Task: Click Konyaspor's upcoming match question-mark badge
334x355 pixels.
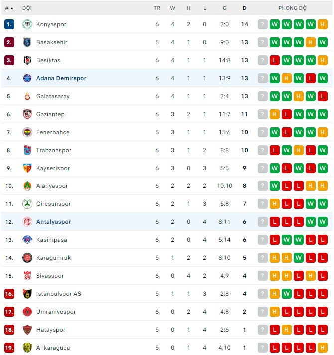Action: tap(263, 24)
